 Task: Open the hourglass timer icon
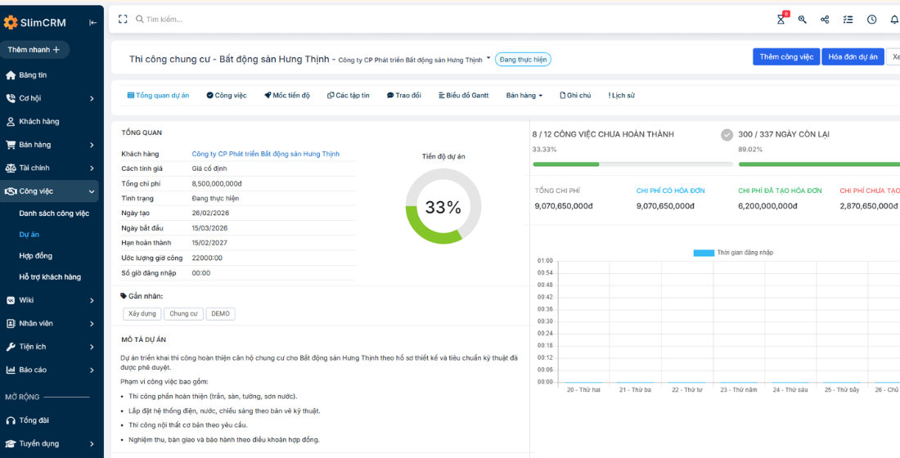pyautogui.click(x=781, y=20)
